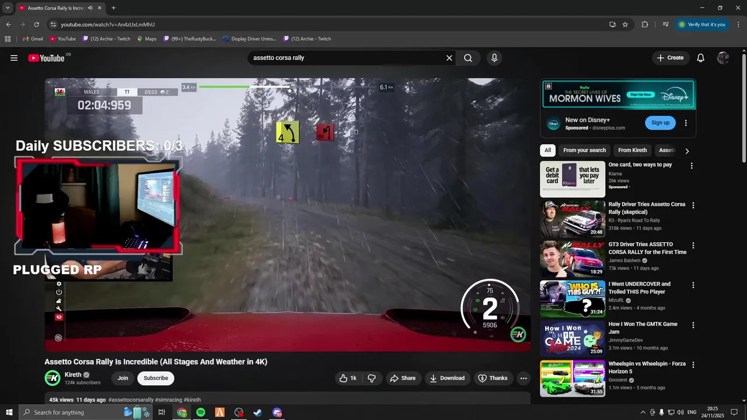Open I Went UNDERCOVER video title

640,288
